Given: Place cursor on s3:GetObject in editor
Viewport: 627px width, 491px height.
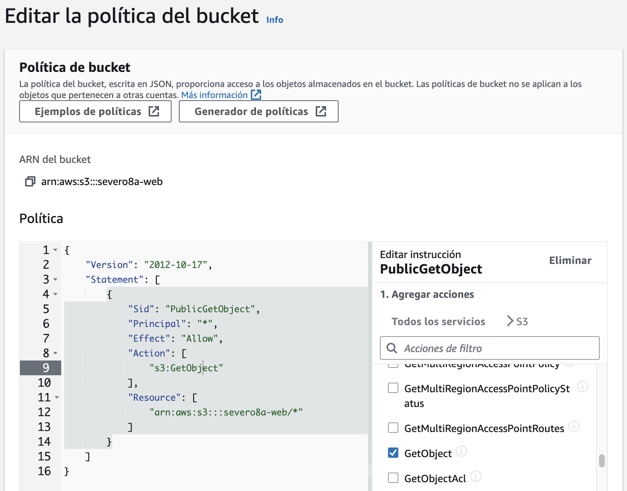Looking at the screenshot, I should click(x=186, y=368).
